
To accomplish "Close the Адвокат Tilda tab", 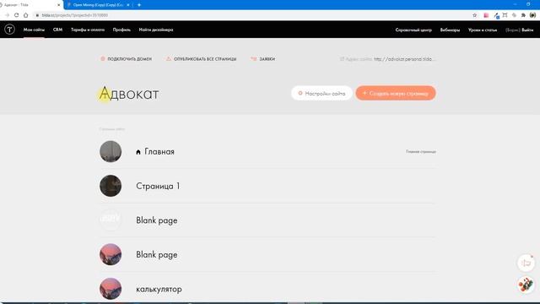I will [x=58, y=5].
